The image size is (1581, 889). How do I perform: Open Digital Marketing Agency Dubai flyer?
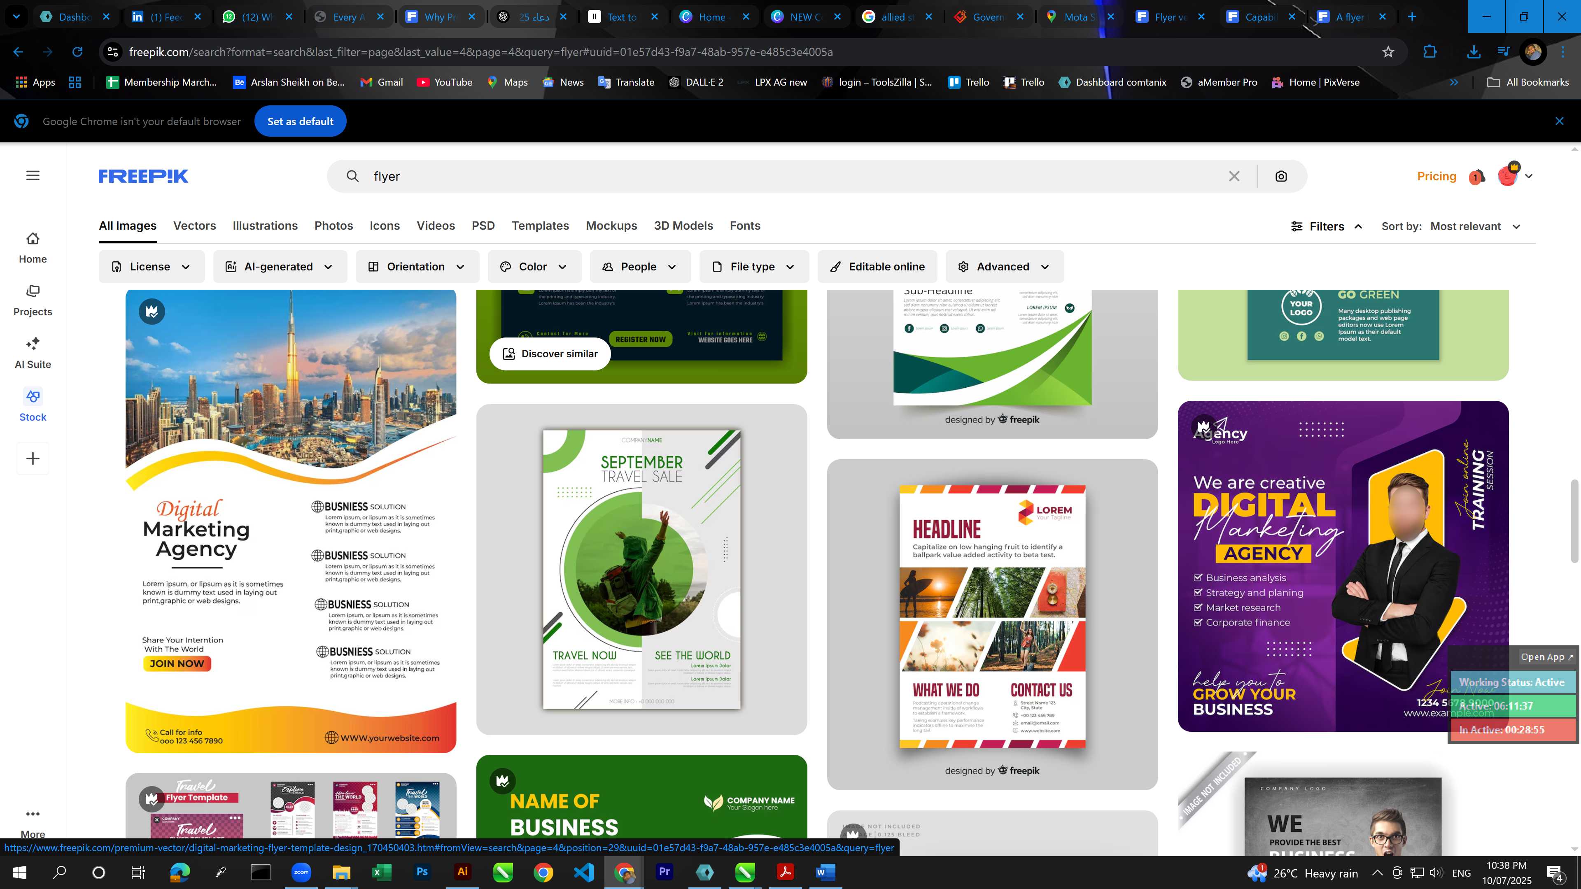point(291,521)
